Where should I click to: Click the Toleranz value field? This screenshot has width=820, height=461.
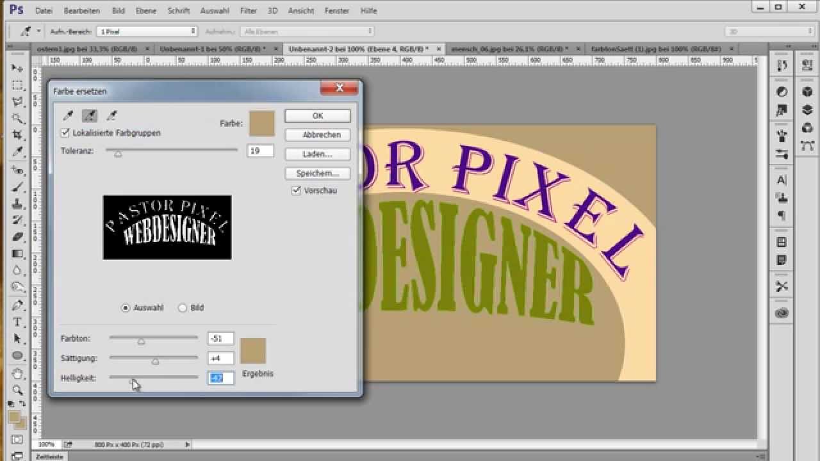point(260,151)
